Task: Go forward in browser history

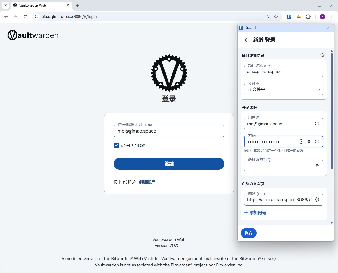Action: [16, 17]
